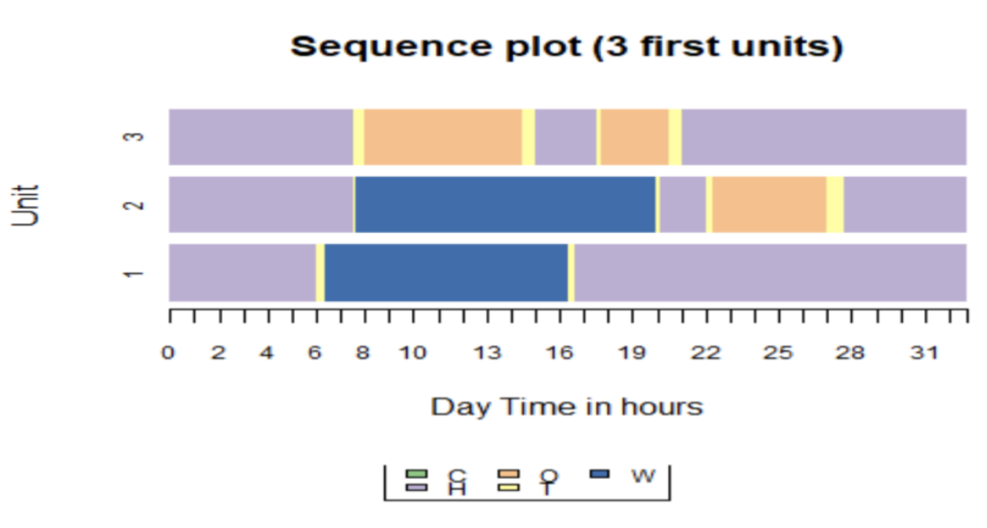Click the plot title 'Sequence plot (3 first units)'
987x528 pixels.
tap(567, 46)
